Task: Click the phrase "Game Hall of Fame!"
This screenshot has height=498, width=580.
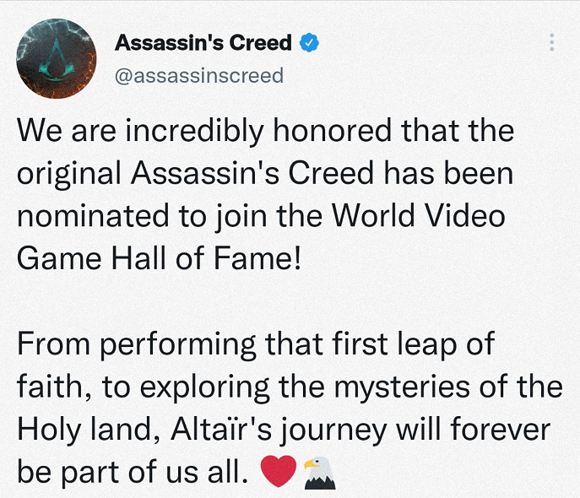Action: (x=159, y=258)
